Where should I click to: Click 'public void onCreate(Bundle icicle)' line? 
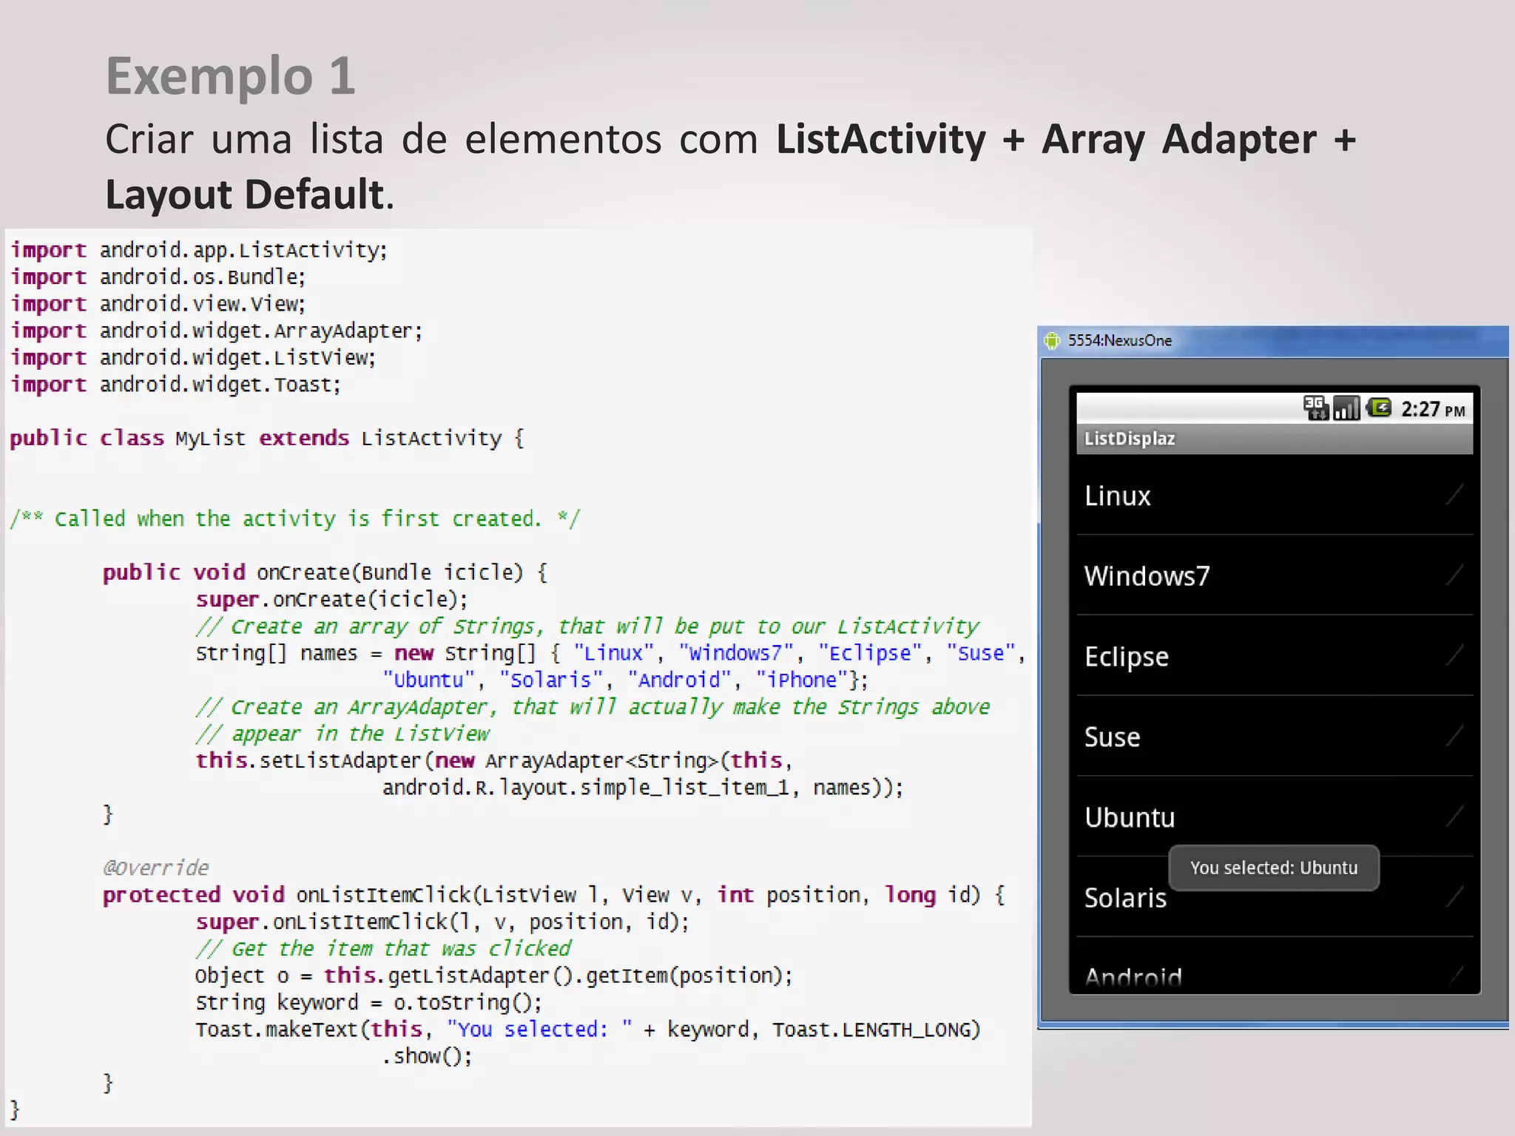(325, 572)
